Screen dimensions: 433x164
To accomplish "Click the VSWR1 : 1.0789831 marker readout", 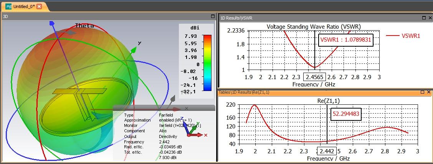I will 346,40.
